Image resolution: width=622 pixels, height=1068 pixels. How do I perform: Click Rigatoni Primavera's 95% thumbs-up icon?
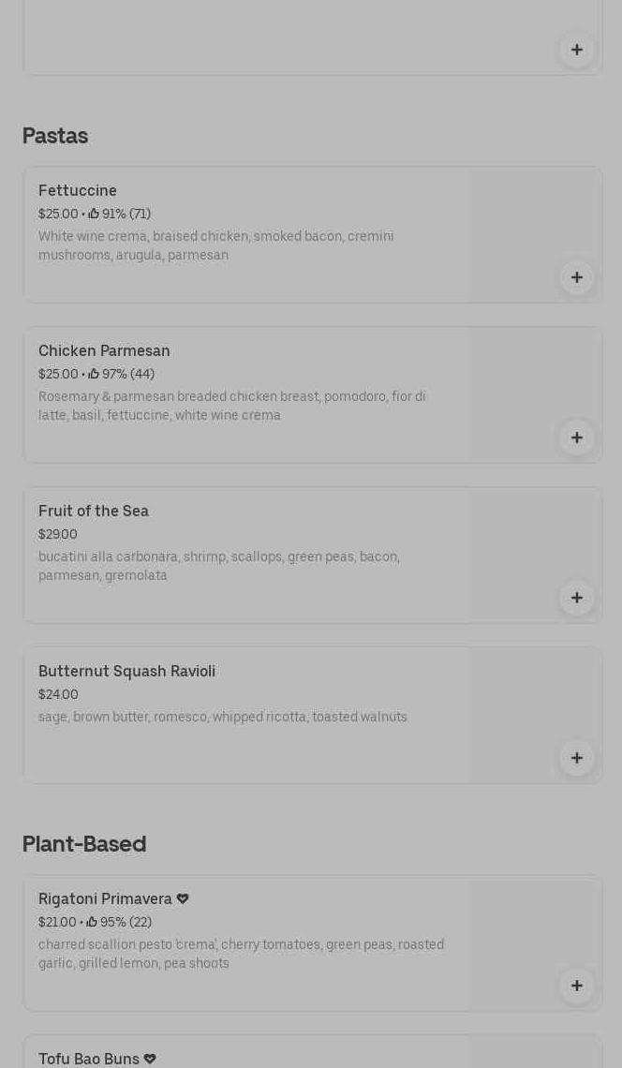tap(93, 923)
